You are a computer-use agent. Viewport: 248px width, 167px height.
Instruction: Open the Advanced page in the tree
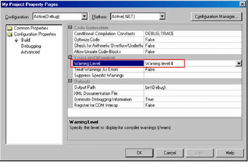[x=31, y=52]
